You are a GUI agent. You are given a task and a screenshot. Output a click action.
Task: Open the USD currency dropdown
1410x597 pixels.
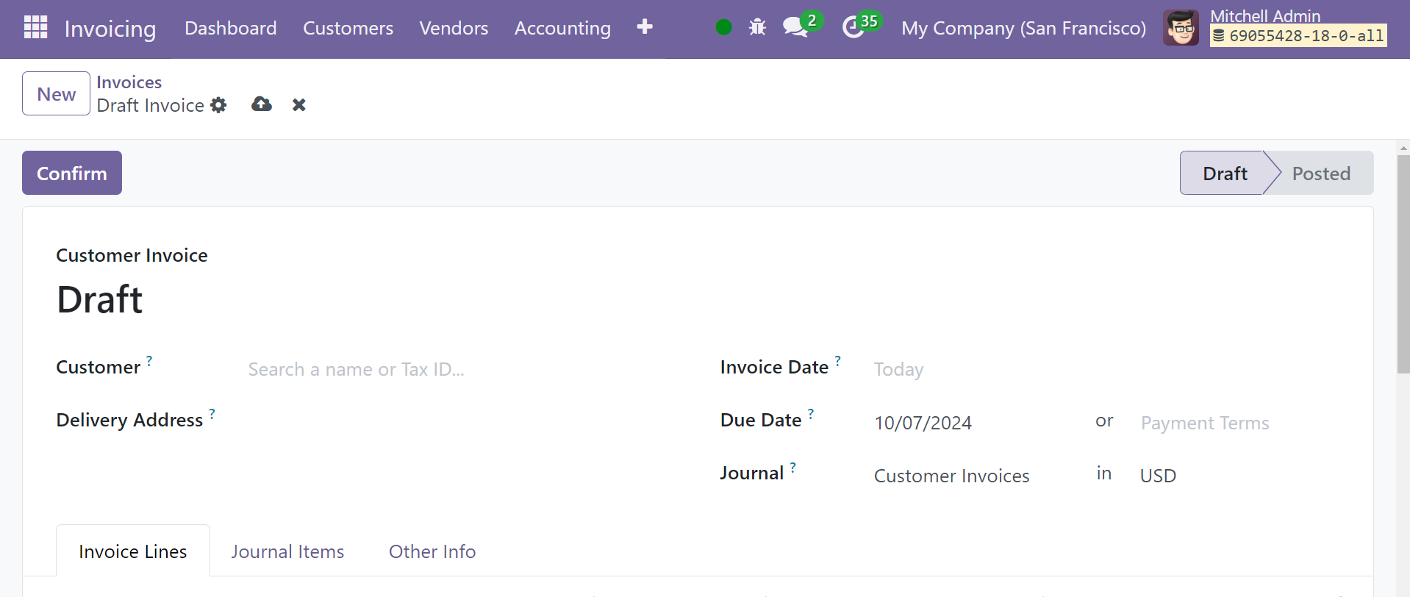pos(1239,476)
